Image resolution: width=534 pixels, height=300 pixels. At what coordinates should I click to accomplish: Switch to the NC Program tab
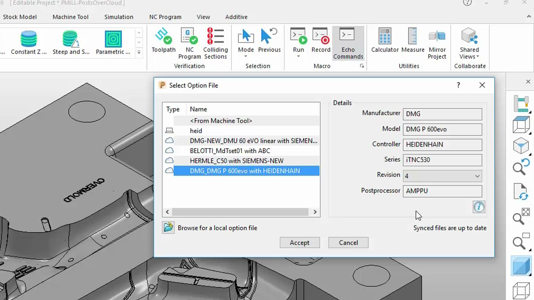(165, 17)
